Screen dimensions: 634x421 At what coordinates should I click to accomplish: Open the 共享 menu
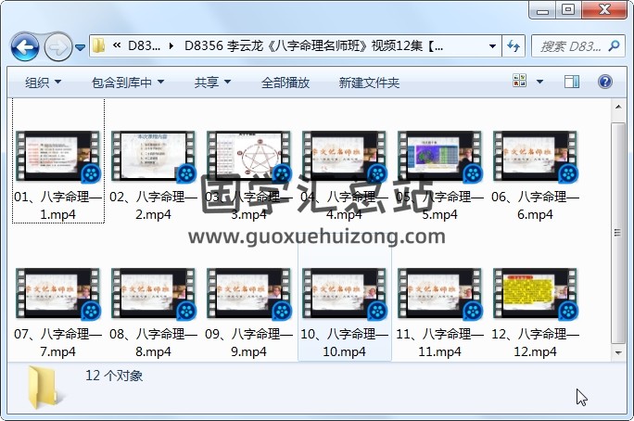[x=212, y=83]
